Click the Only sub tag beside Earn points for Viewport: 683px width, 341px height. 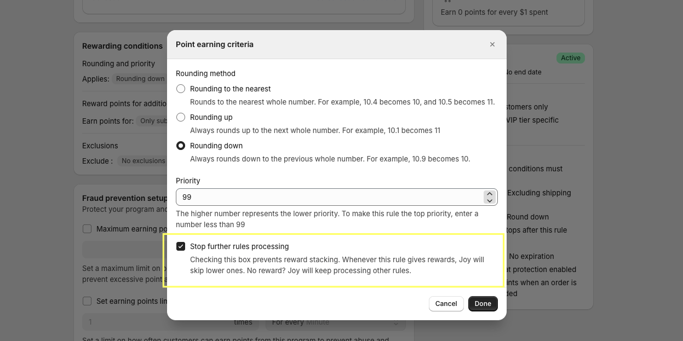153,121
